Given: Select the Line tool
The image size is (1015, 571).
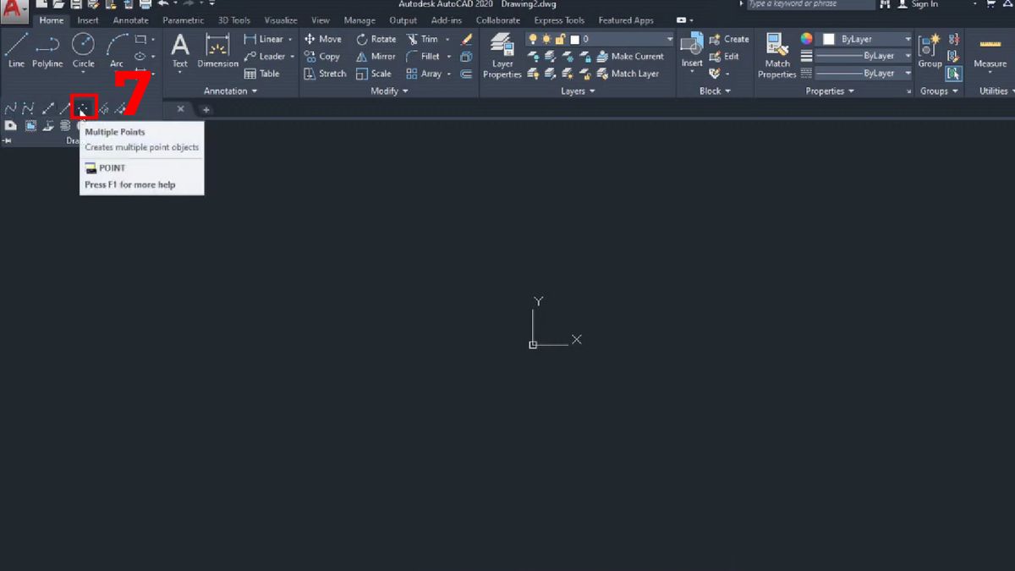Looking at the screenshot, I should click(15, 51).
